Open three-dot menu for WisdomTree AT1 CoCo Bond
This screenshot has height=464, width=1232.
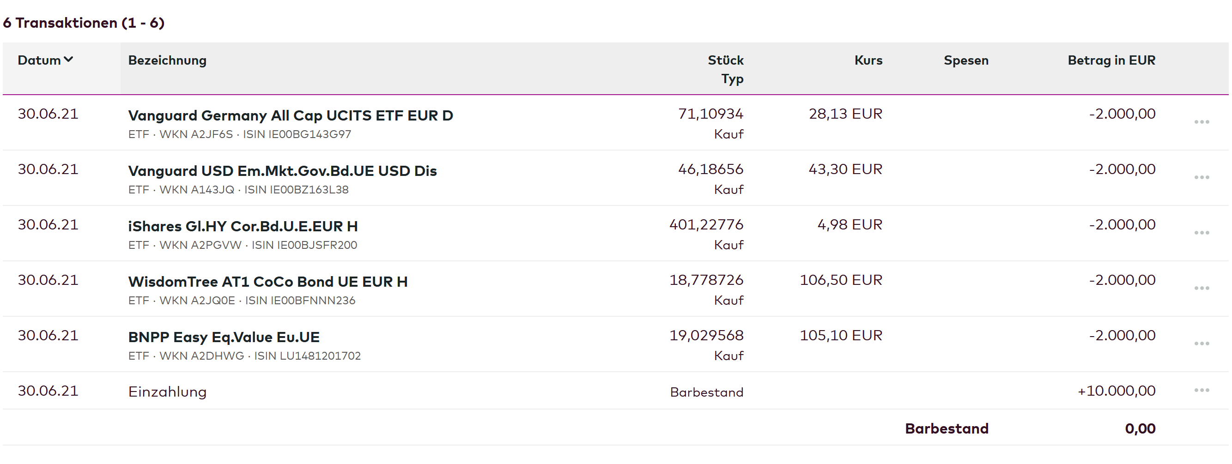coord(1201,288)
